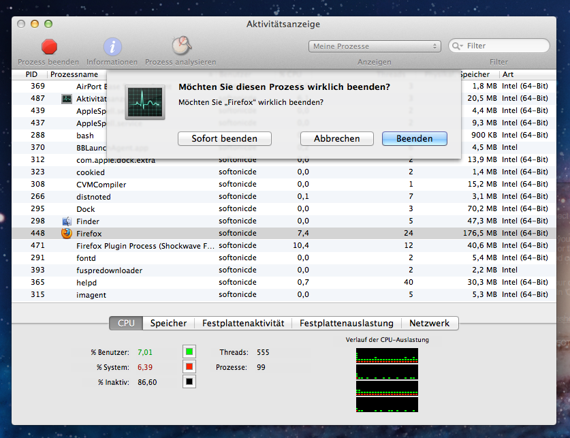Select the helpd process row
Screen dimensions: 570x438
[x=284, y=283]
